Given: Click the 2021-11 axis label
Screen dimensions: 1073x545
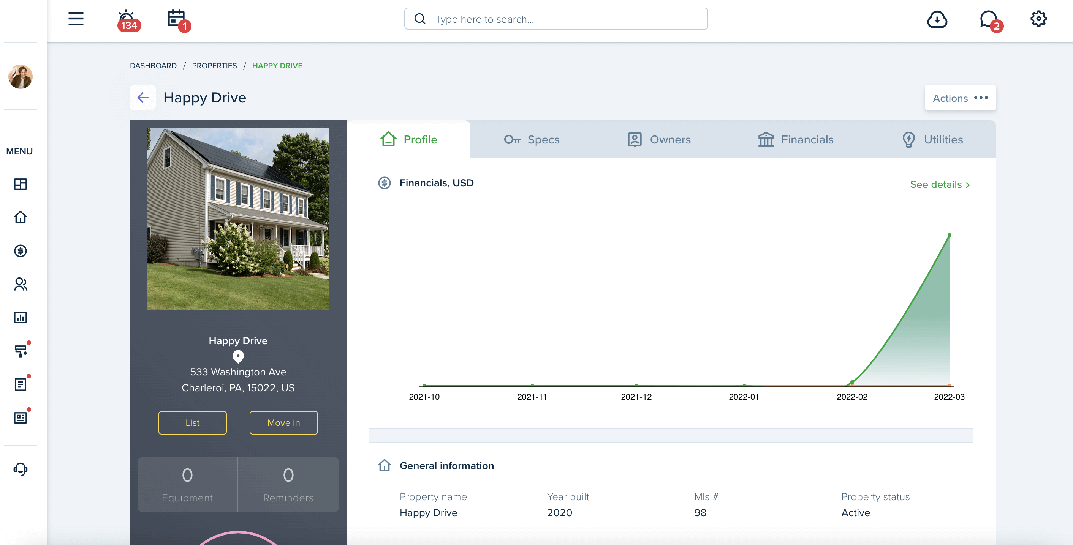Looking at the screenshot, I should pyautogui.click(x=532, y=397).
